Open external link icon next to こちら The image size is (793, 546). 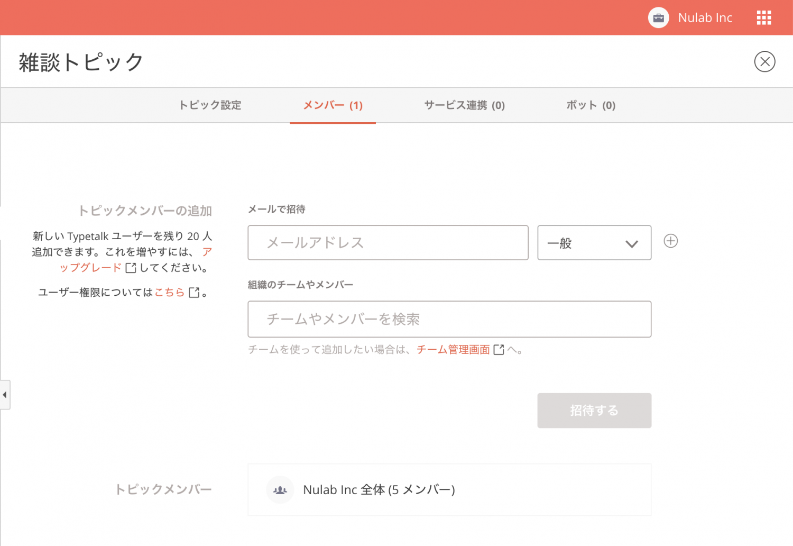(x=194, y=292)
